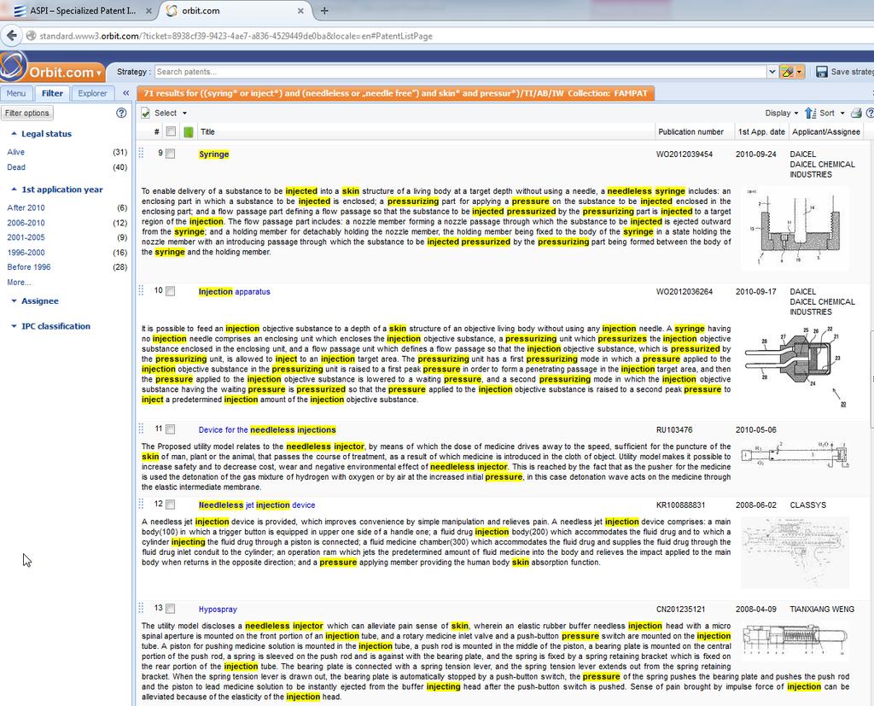The height and width of the screenshot is (706, 874).
Task: Check the select-all checkbox in header
Action: tap(171, 131)
